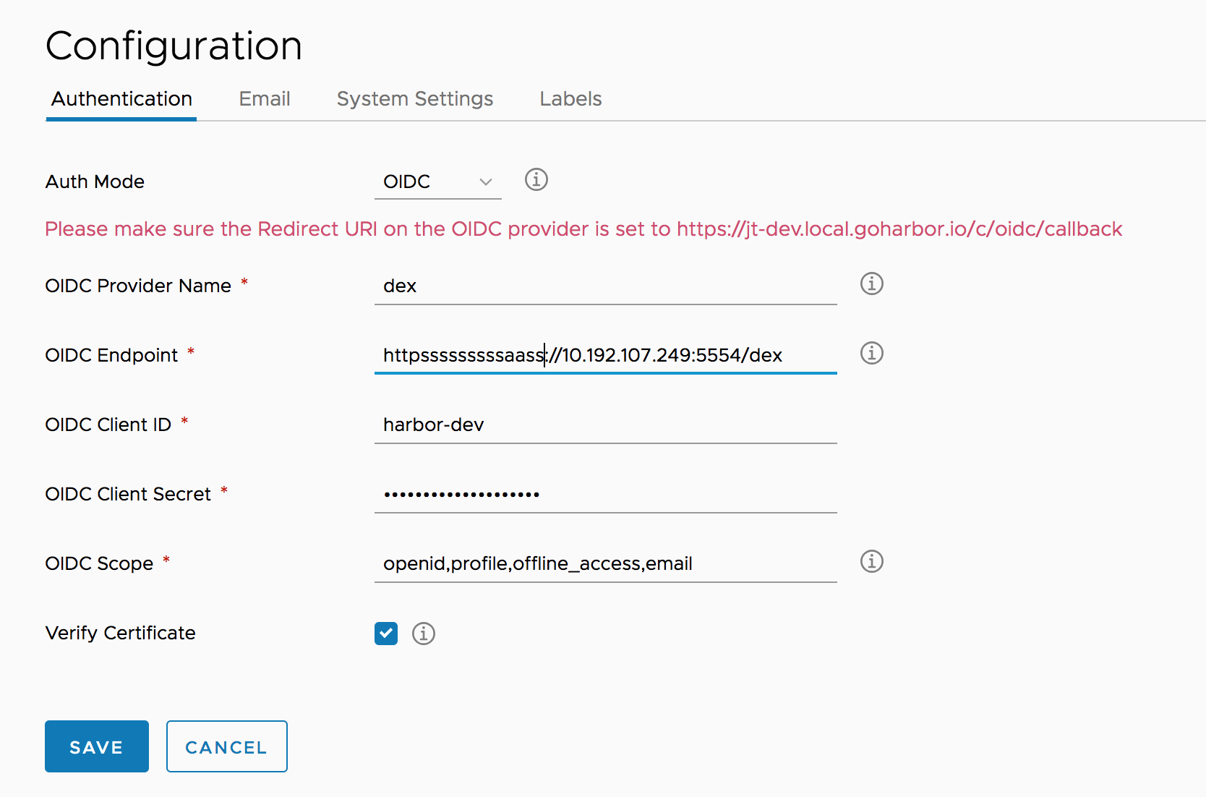
Task: Focus the OIDC Provider Name field
Action: tap(606, 286)
